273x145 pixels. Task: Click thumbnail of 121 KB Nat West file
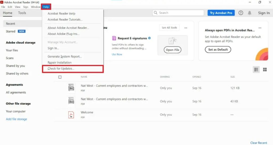point(71,87)
